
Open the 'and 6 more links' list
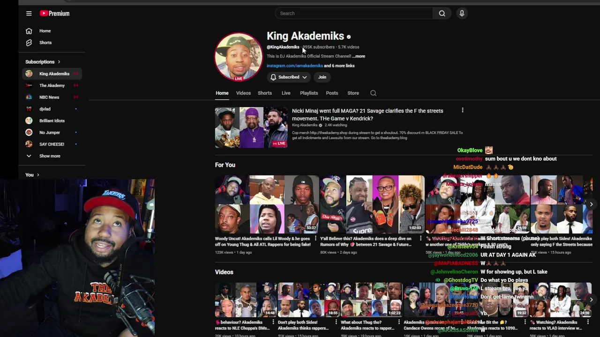[x=339, y=66]
